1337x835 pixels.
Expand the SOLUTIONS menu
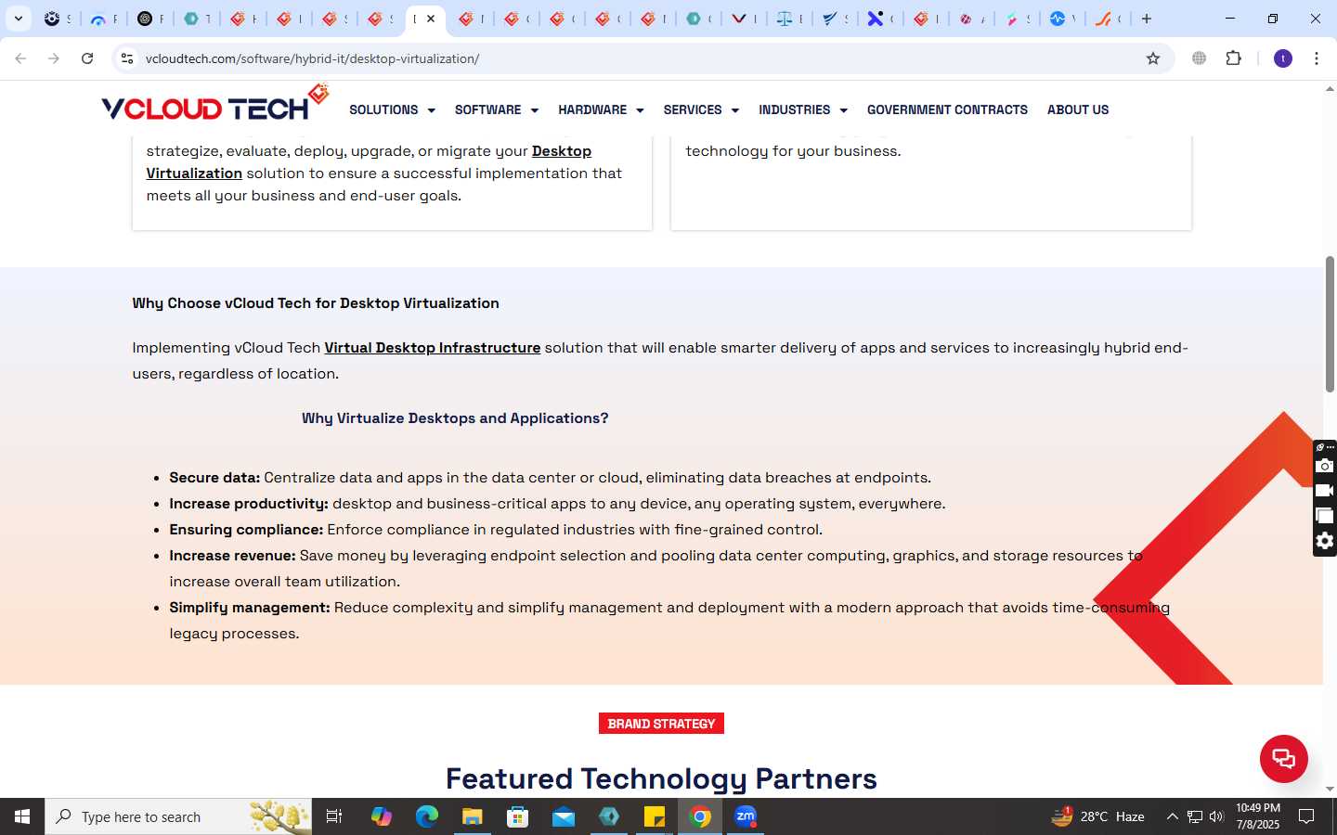[392, 109]
